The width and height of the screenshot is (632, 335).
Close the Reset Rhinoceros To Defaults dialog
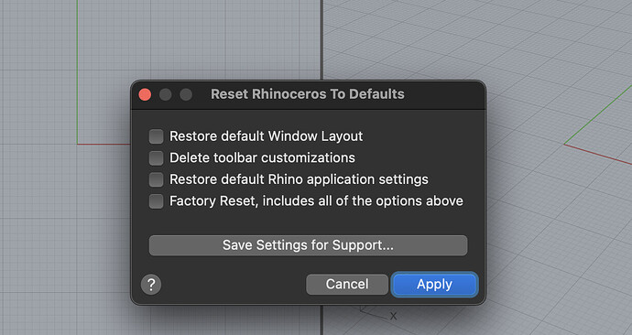[145, 94]
